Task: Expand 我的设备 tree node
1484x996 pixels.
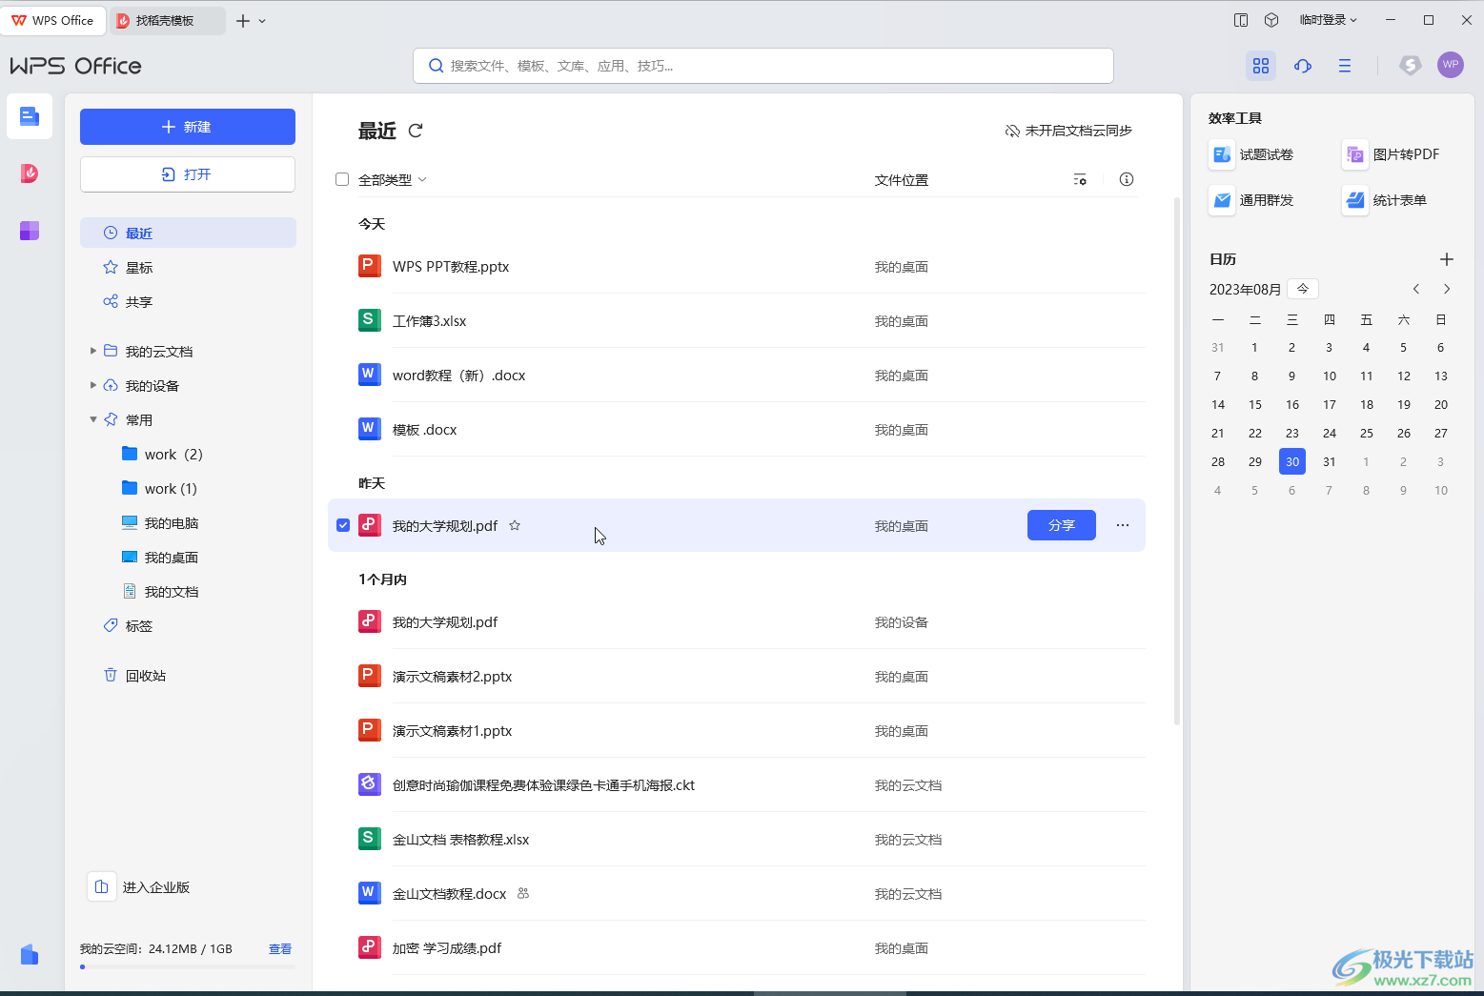Action: click(x=93, y=385)
